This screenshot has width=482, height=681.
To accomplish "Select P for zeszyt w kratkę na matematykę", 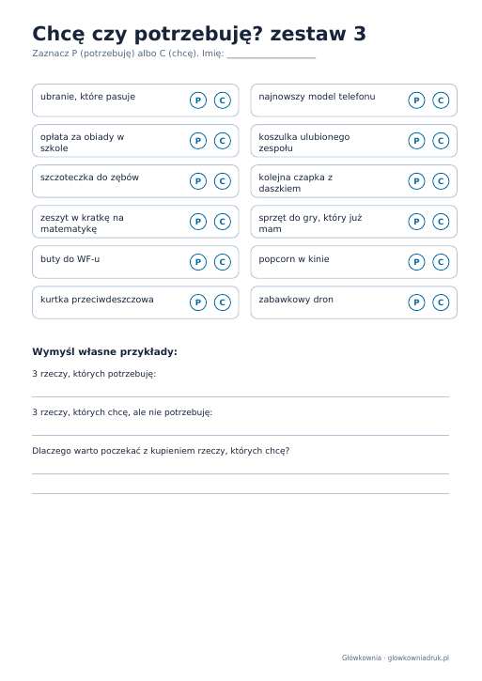I will tap(198, 222).
